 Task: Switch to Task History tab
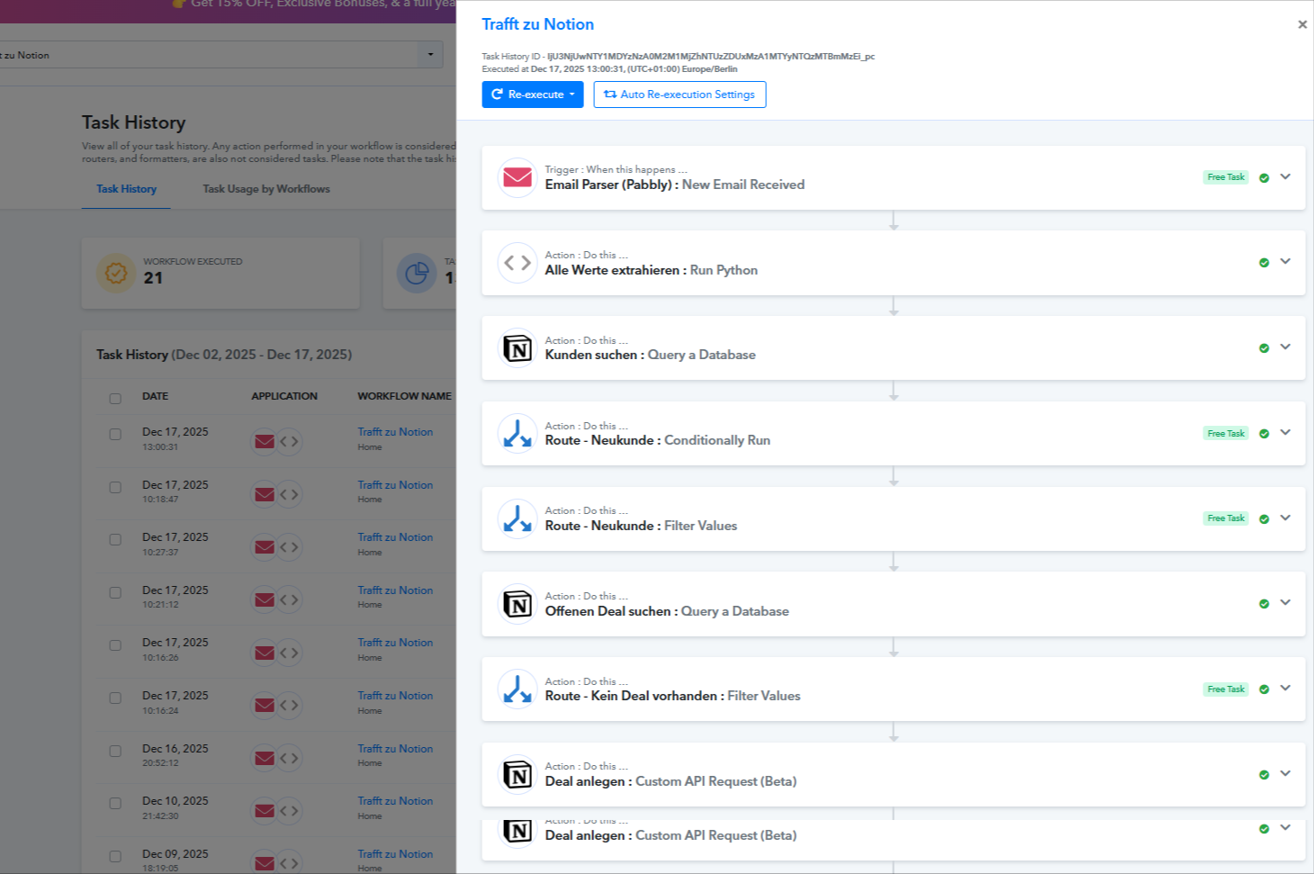(x=126, y=189)
